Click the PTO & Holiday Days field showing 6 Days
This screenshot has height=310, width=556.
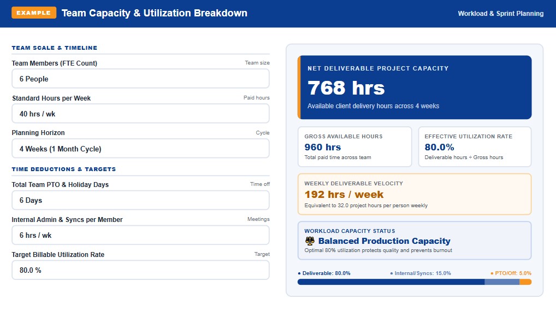point(140,200)
